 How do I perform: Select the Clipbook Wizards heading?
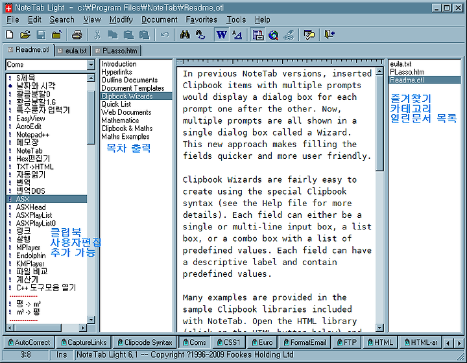(x=136, y=96)
